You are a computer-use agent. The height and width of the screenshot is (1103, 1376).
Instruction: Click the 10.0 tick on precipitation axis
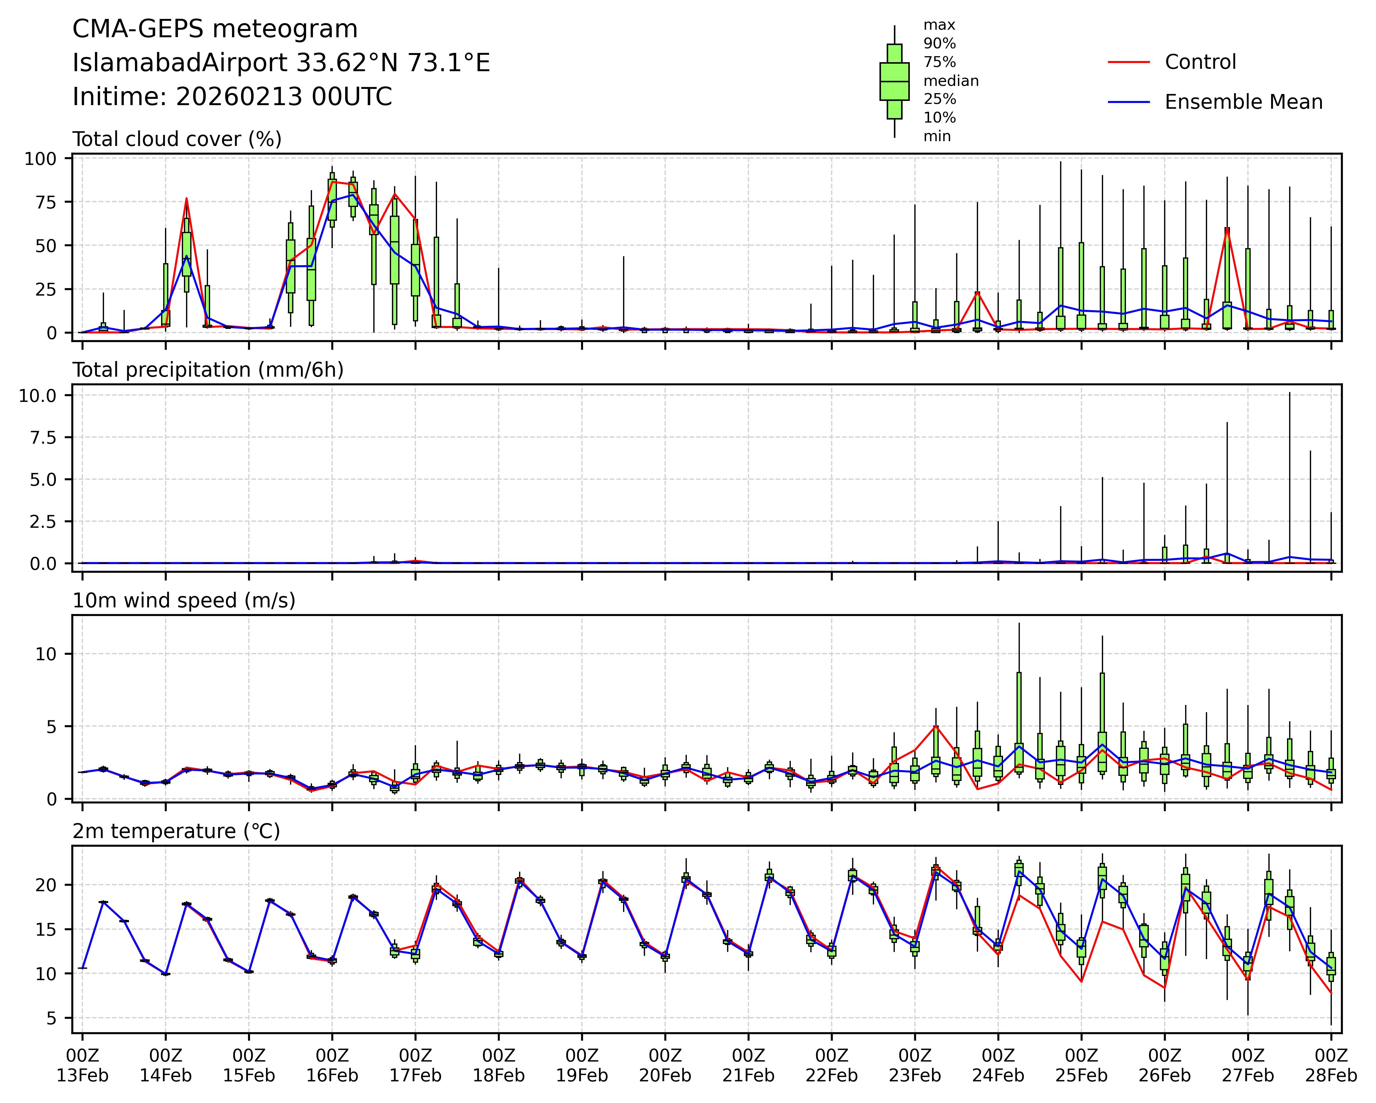coord(38,396)
